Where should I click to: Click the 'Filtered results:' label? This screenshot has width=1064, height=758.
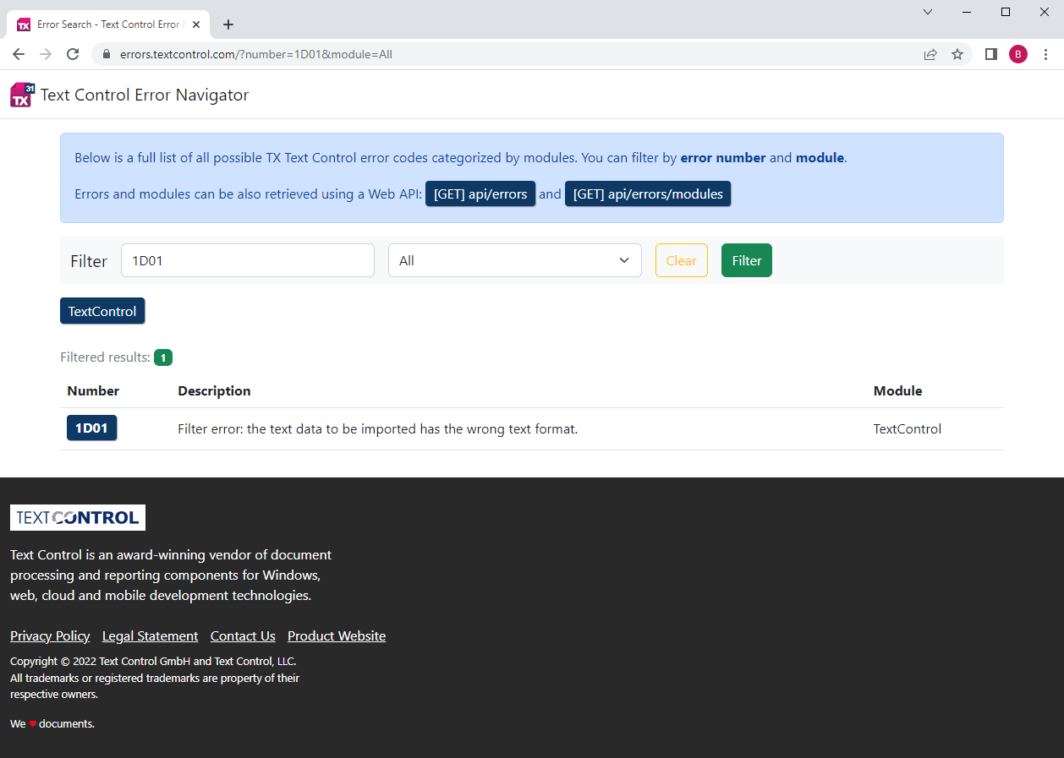click(x=105, y=357)
